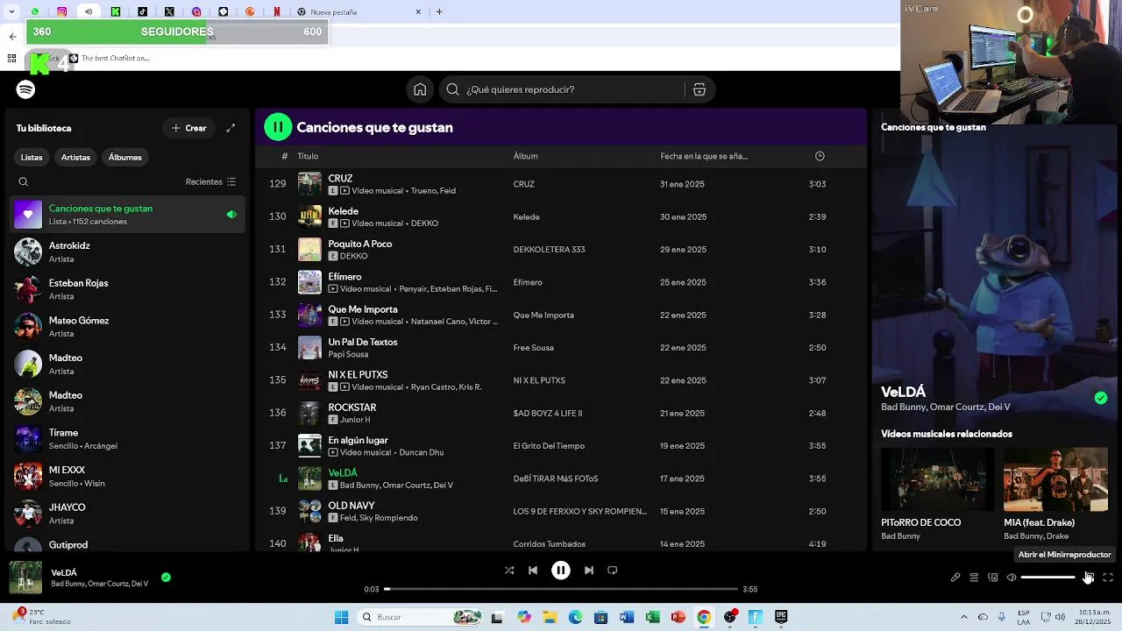This screenshot has width=1122, height=631.
Task: Open MIA (feat. Drake) video thumbnail
Action: point(1056,479)
